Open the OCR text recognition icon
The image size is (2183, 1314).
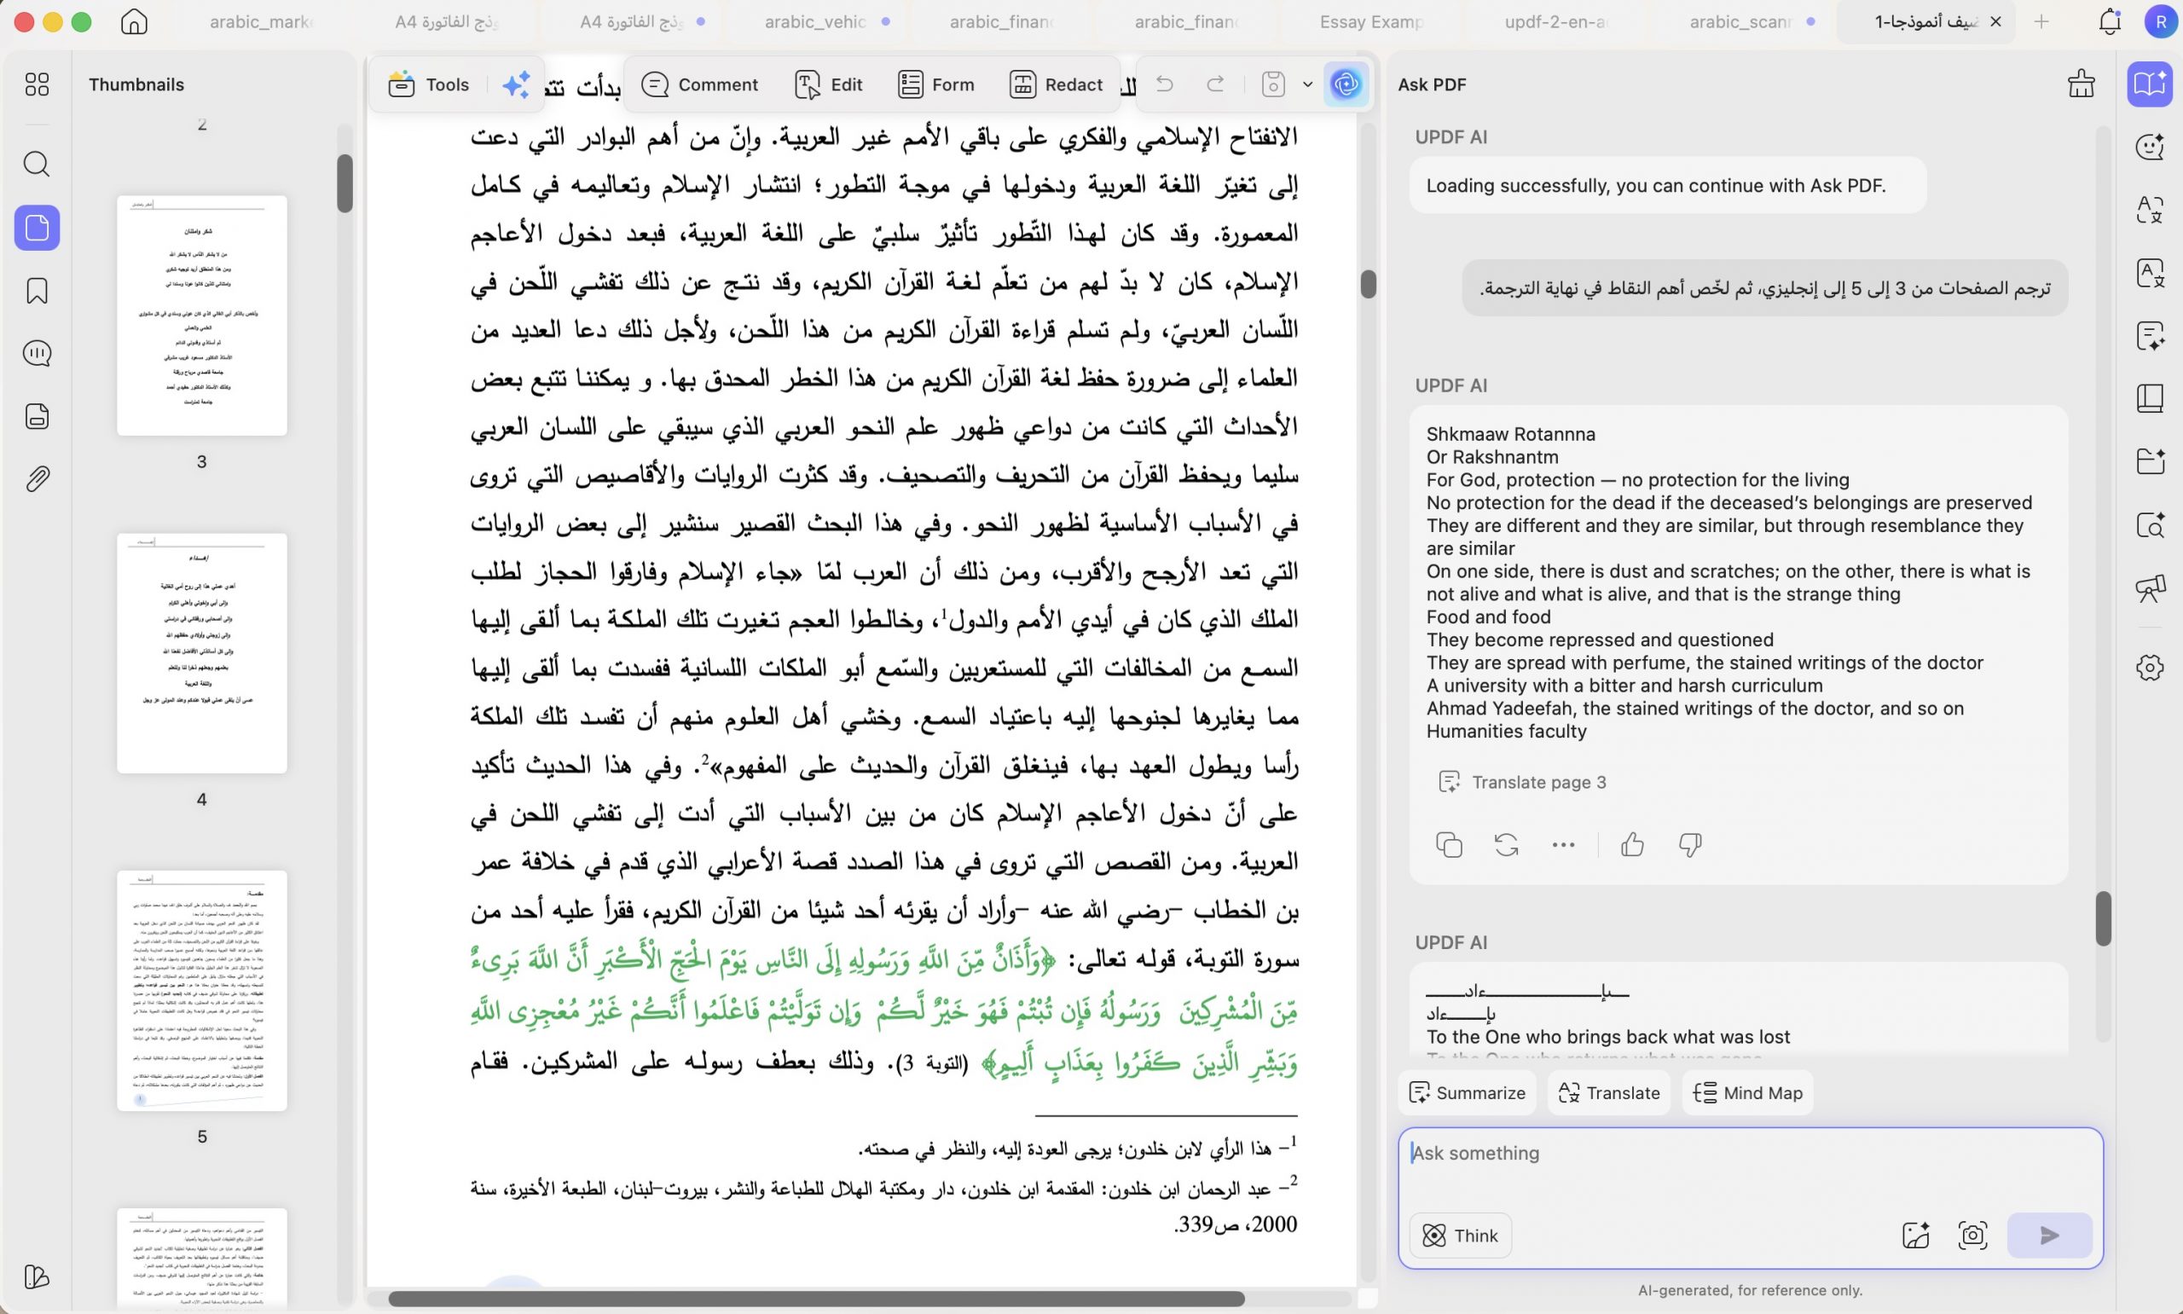pos(2151,273)
